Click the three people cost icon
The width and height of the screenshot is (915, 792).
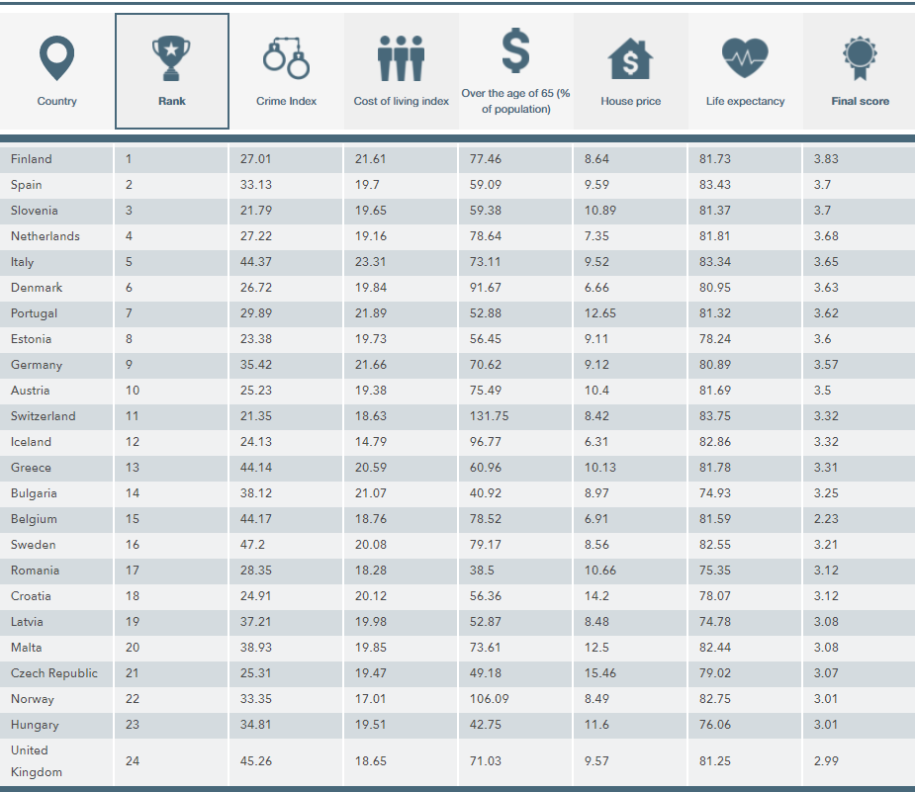coord(401,58)
